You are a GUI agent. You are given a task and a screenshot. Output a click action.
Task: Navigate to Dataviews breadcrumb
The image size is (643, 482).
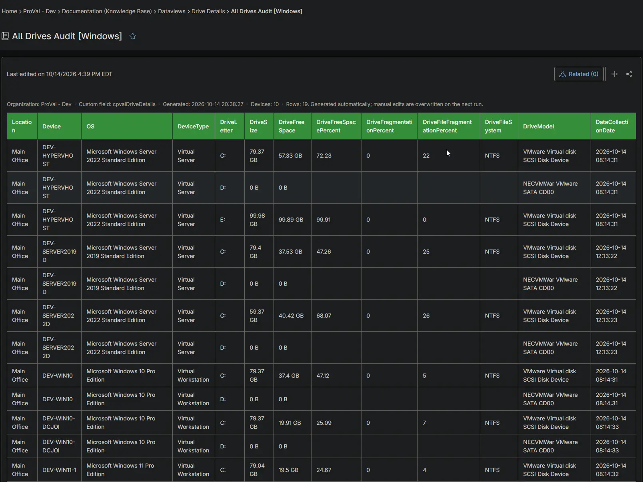click(172, 11)
